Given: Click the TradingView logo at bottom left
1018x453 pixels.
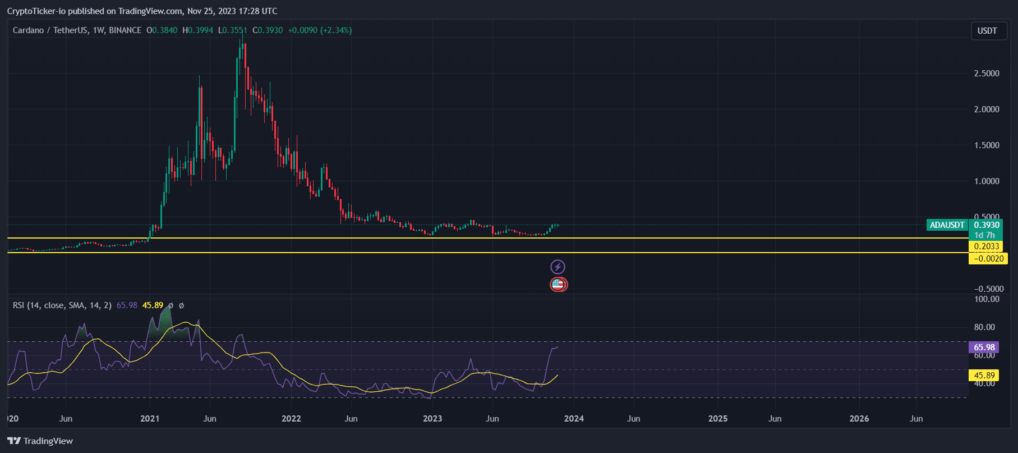Looking at the screenshot, I should click(x=40, y=441).
